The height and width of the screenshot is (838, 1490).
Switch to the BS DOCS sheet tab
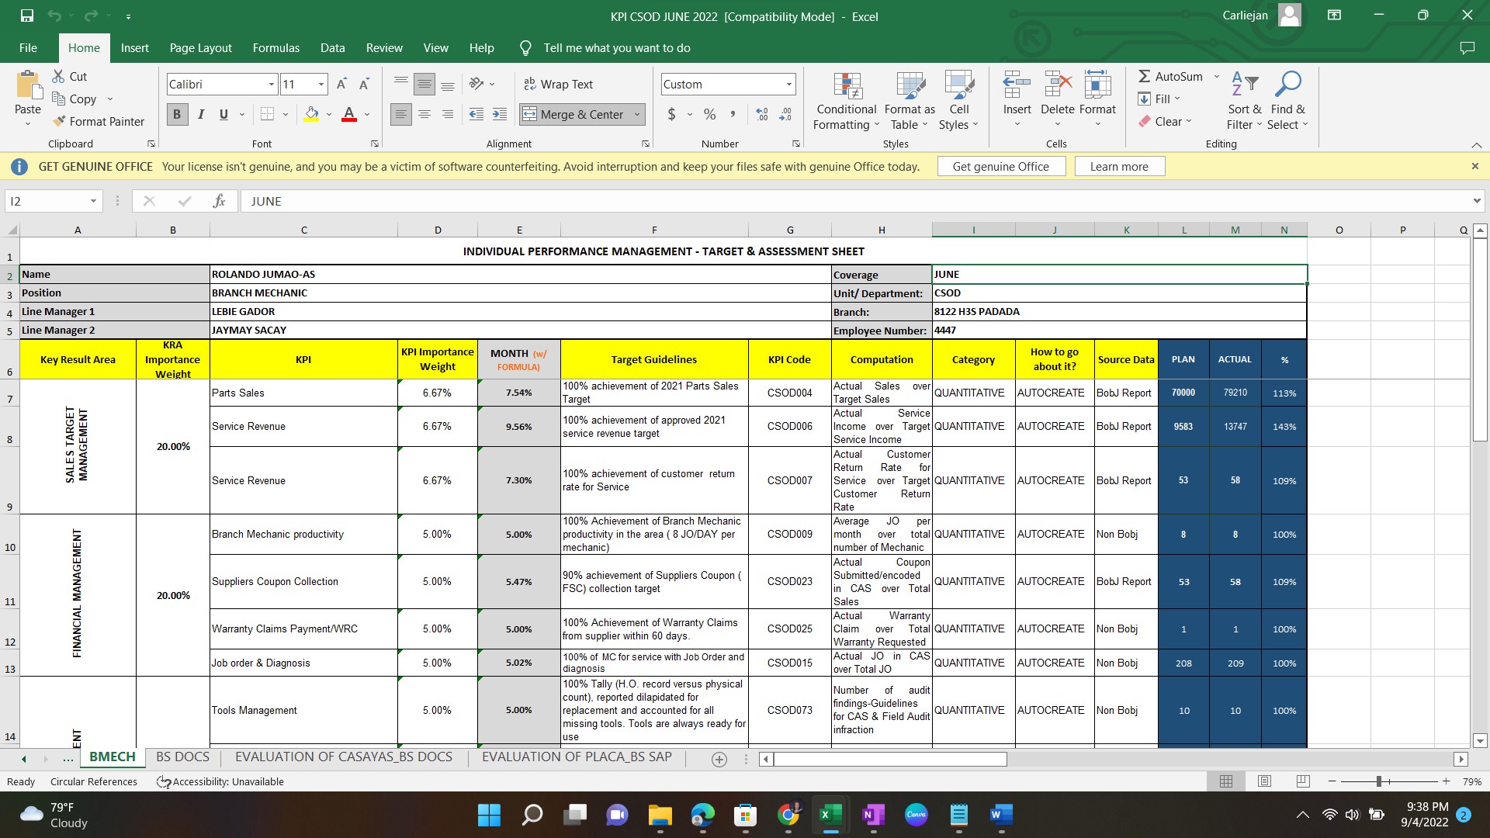click(x=182, y=757)
